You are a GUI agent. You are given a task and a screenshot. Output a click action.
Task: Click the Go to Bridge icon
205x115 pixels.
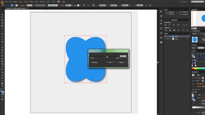click(x=54, y=2)
